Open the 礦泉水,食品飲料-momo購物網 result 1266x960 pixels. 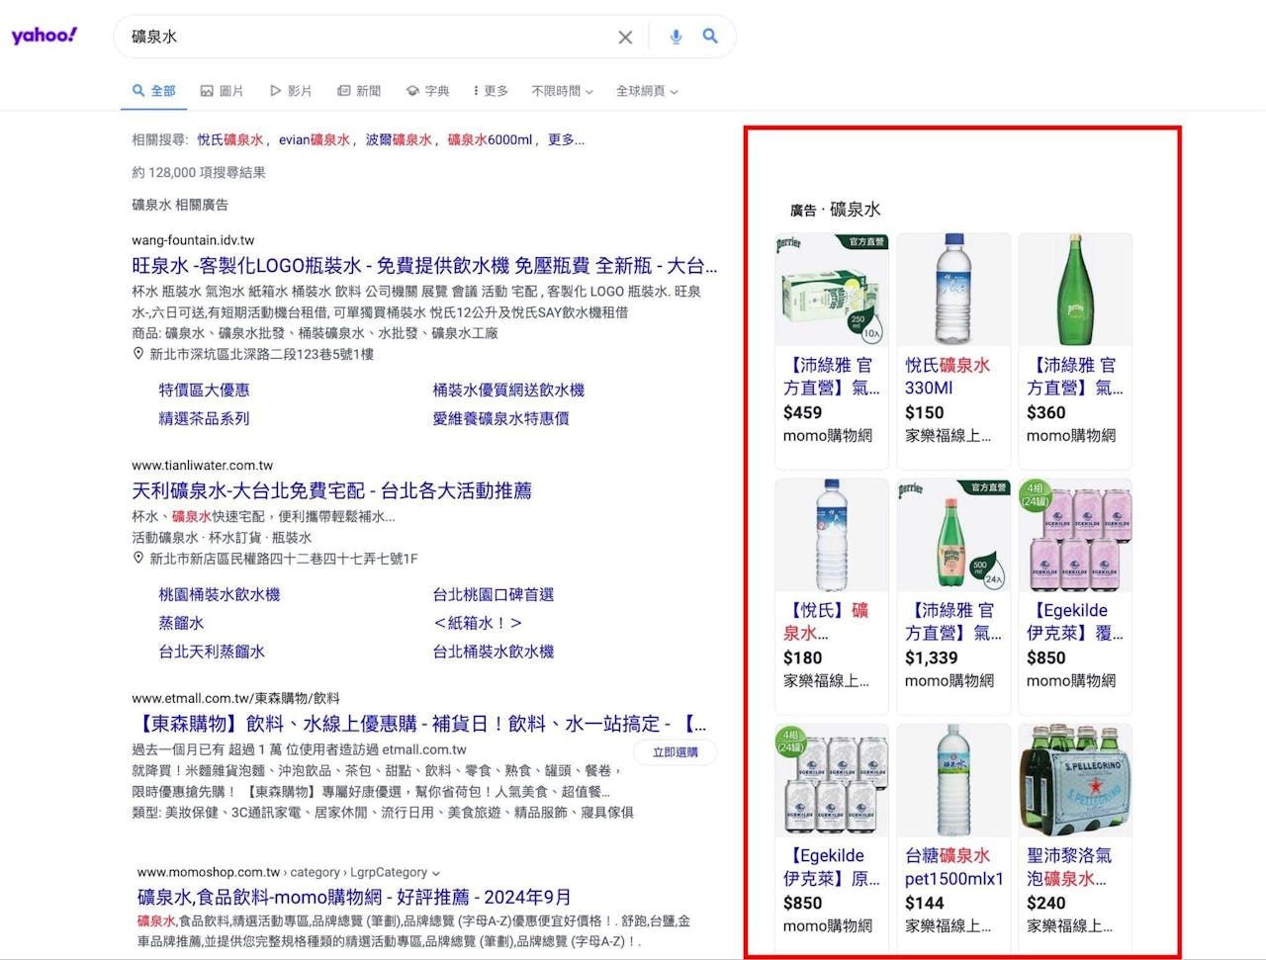354,898
